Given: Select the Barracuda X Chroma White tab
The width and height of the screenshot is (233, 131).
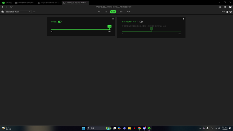Looking at the screenshot, I should (76, 3).
